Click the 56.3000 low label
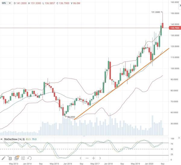The height and width of the screenshot is (165, 181). pyautogui.click(x=71, y=117)
